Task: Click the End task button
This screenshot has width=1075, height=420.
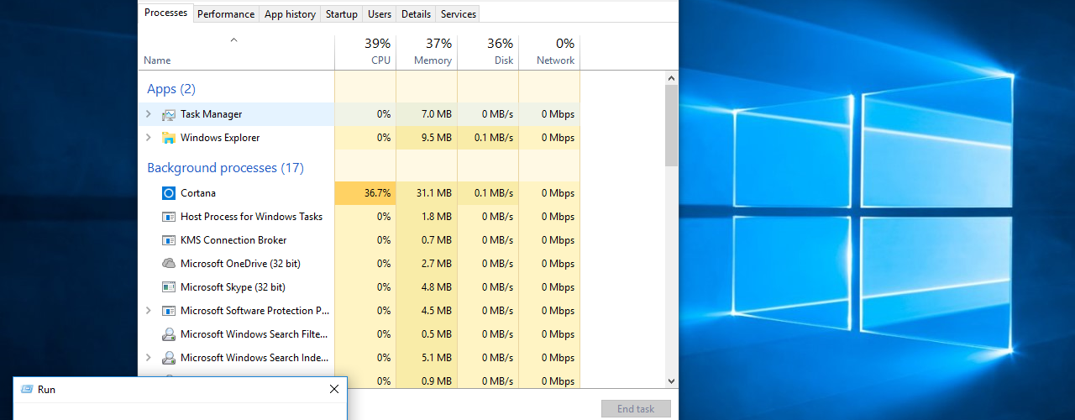Action: (x=636, y=409)
